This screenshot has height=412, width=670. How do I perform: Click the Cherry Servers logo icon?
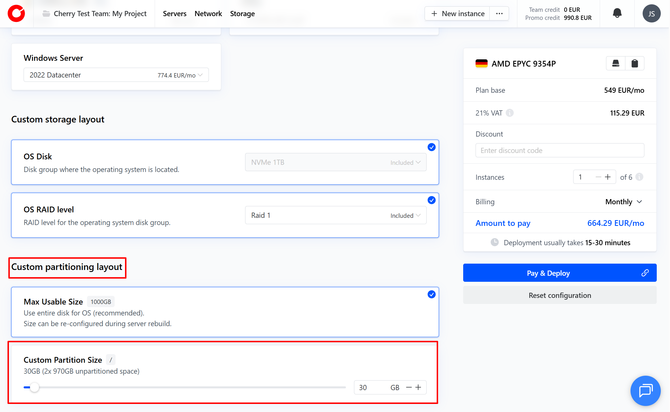[x=16, y=14]
